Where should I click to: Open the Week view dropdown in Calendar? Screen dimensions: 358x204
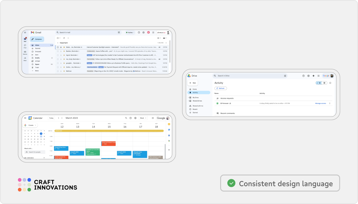point(143,118)
